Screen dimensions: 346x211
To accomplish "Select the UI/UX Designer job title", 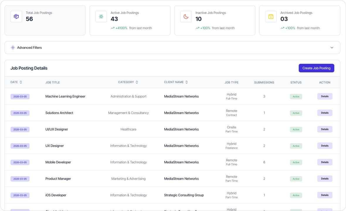I will point(56,129).
